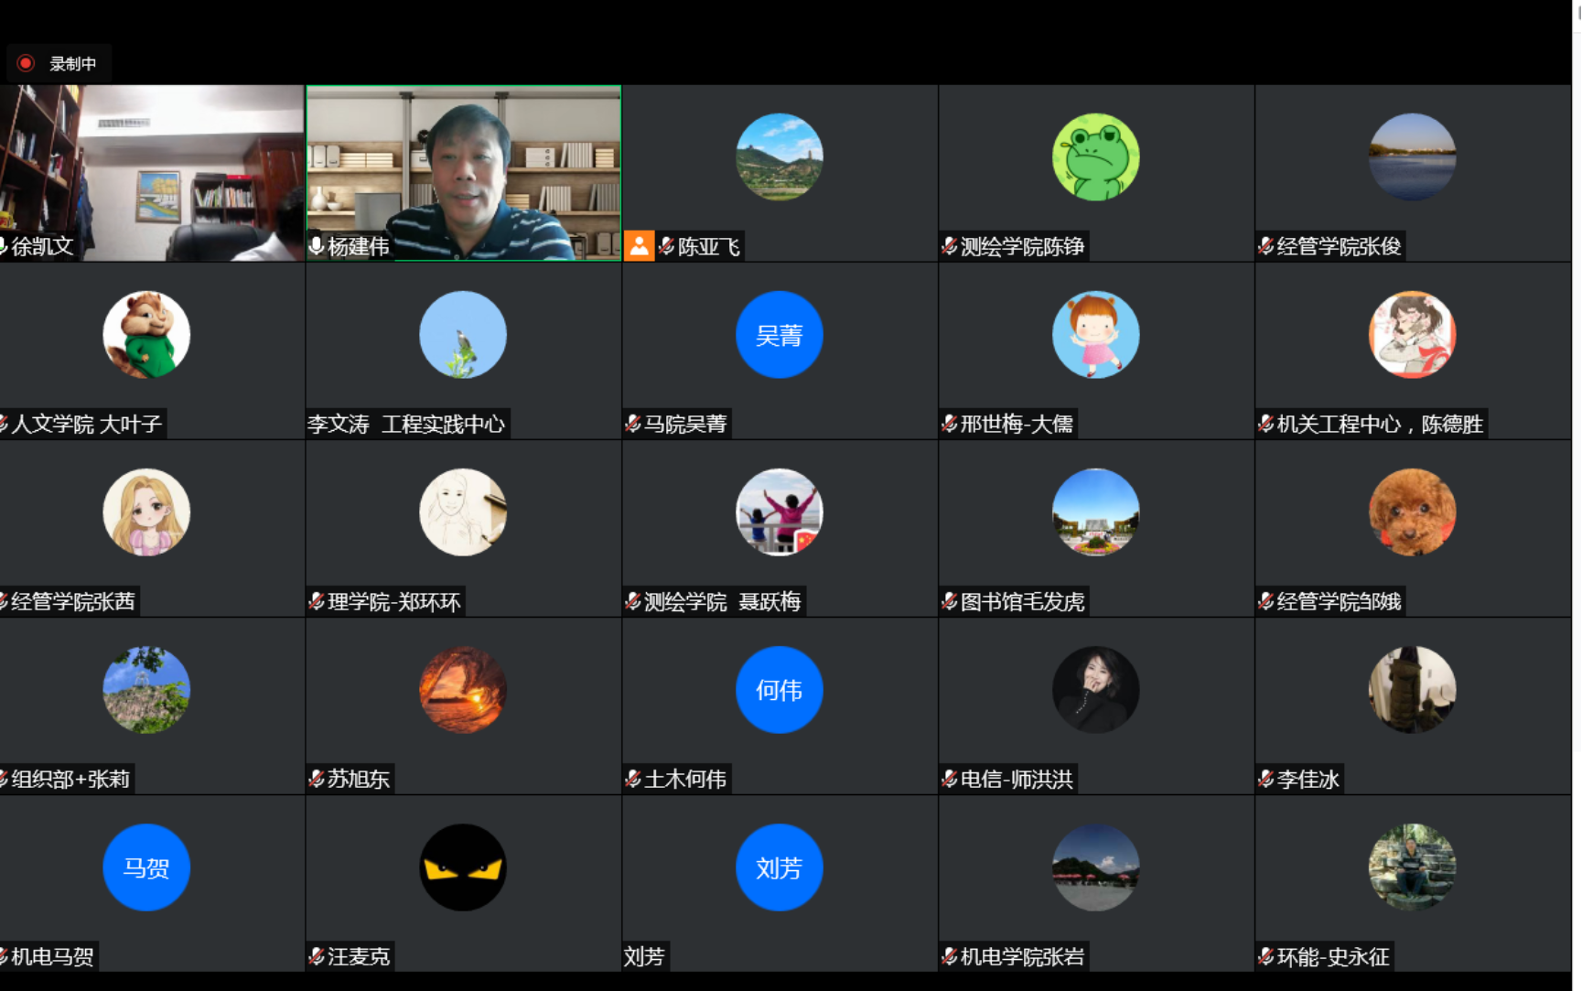Click the blue 马贺 avatar circle
The height and width of the screenshot is (991, 1582).
(146, 867)
